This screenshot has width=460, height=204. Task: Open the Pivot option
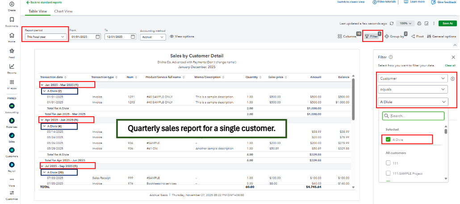coord(417,37)
